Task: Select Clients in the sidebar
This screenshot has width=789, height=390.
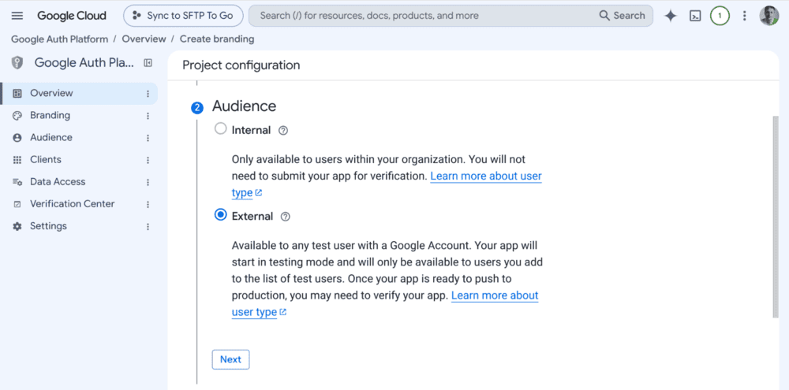Action: 80,160
